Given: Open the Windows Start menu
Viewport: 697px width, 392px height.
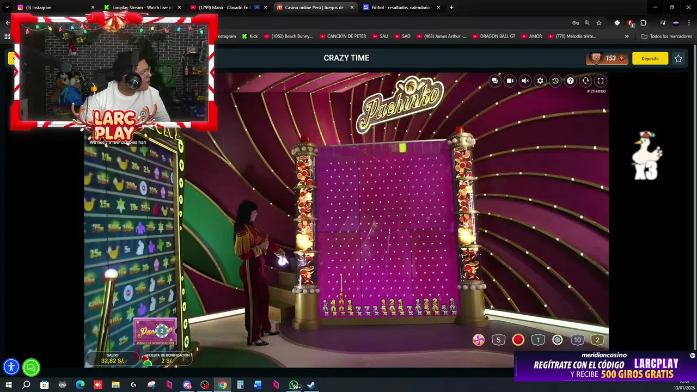Looking at the screenshot, I should [8, 385].
